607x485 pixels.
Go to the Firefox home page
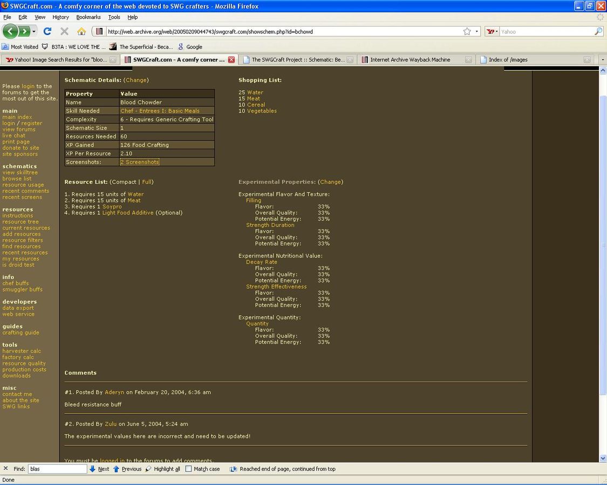point(81,31)
